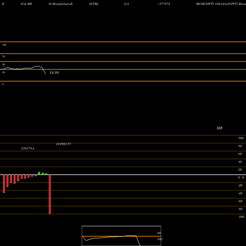246x246 pixels.
Task: Click the 'SI(TM)' header label
Action: (x=93, y=4)
